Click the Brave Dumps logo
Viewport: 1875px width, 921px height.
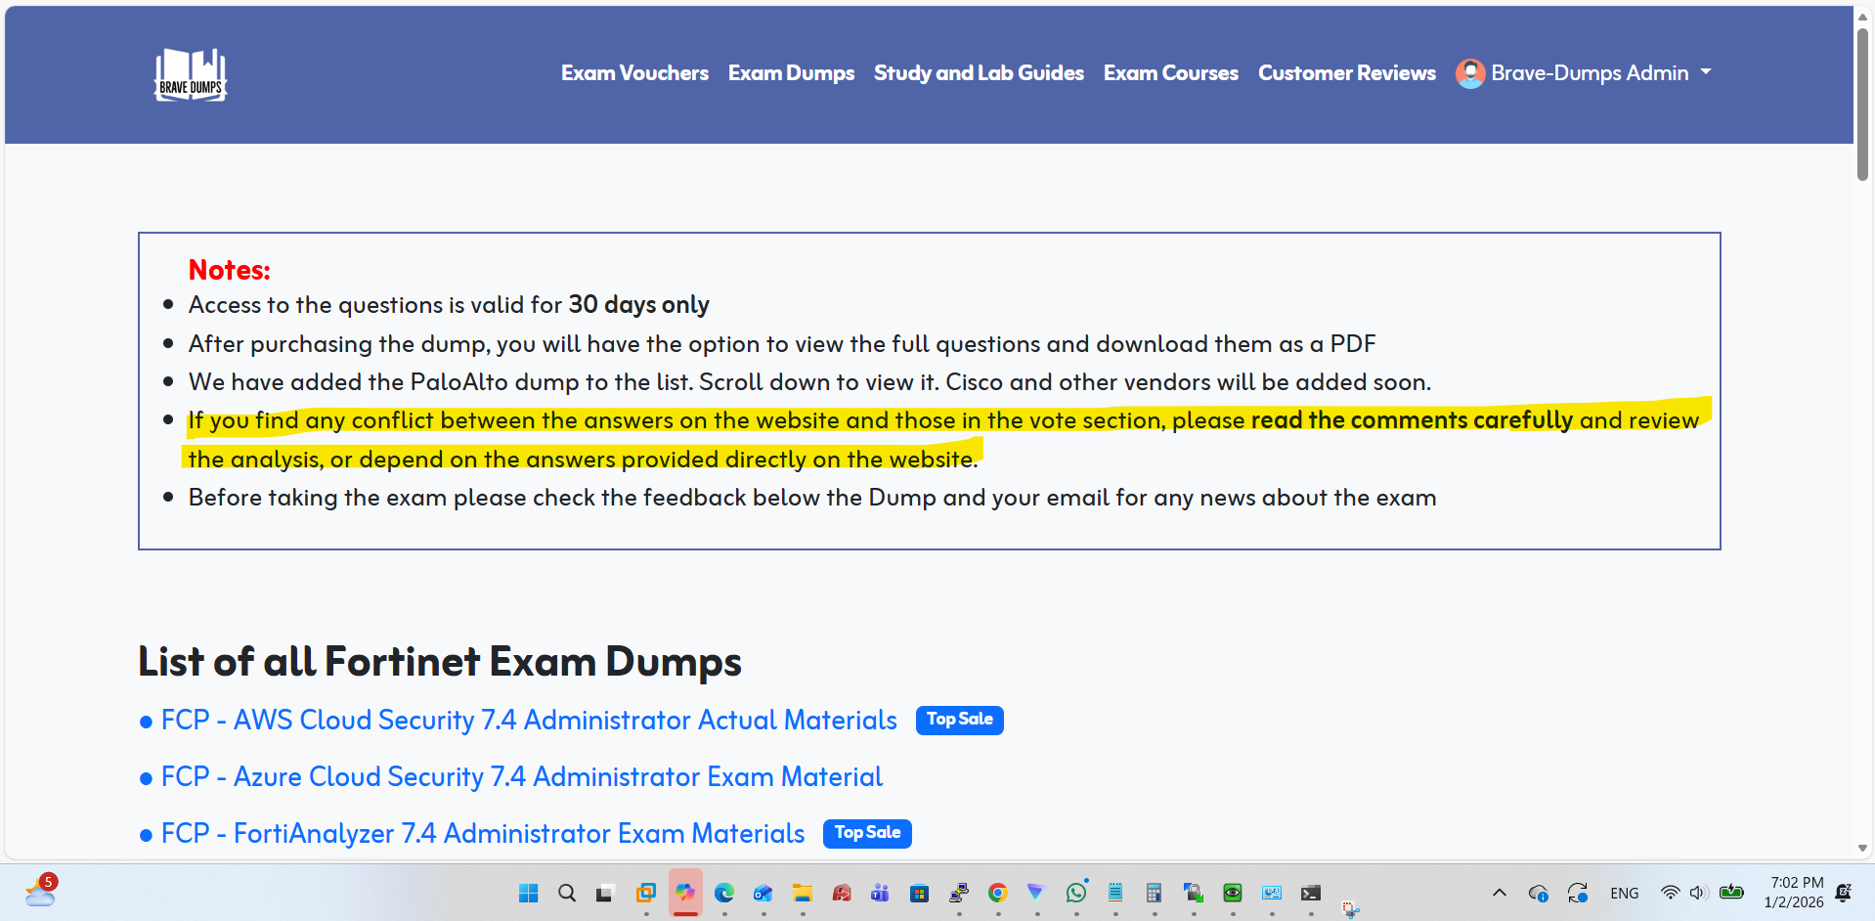coord(191,74)
